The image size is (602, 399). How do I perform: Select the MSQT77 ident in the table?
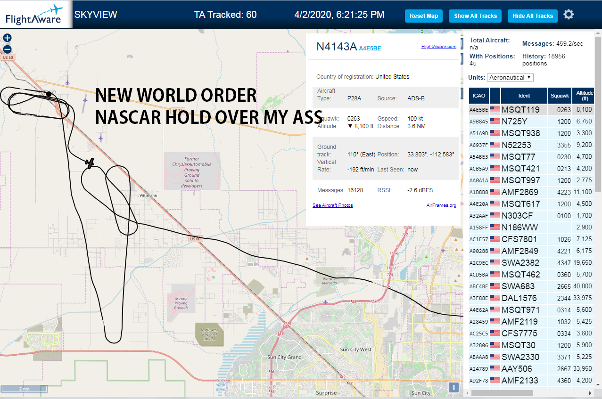point(519,157)
